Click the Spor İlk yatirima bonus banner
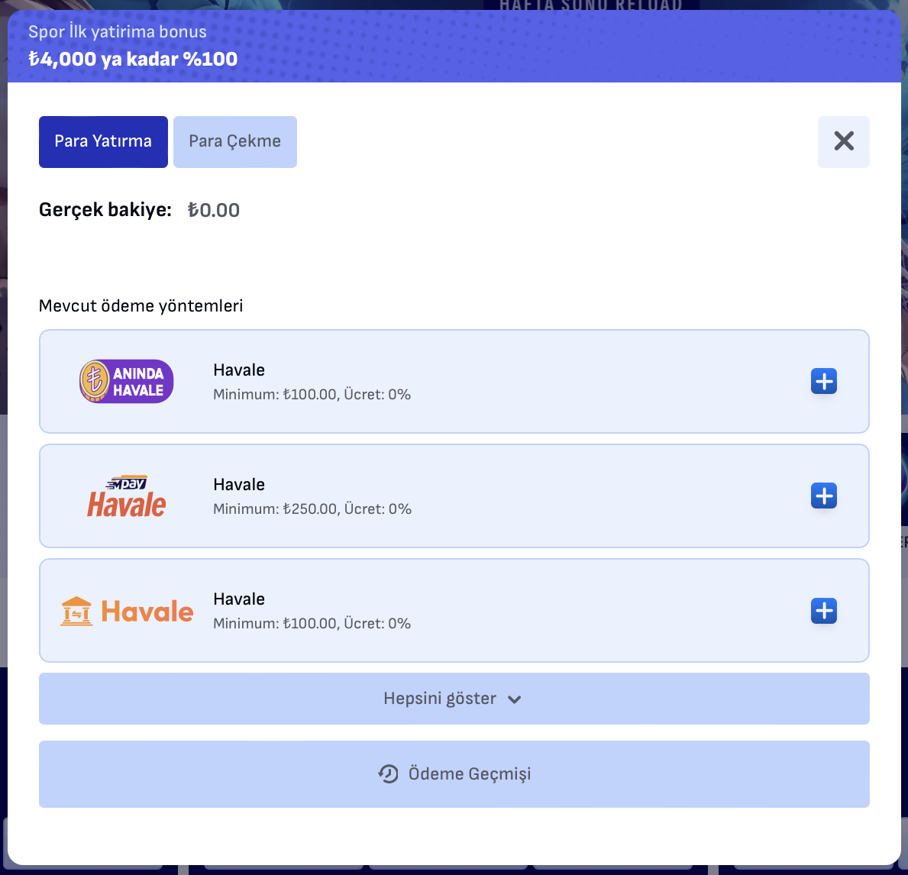Viewport: 908px width, 875px height. pyautogui.click(x=454, y=46)
